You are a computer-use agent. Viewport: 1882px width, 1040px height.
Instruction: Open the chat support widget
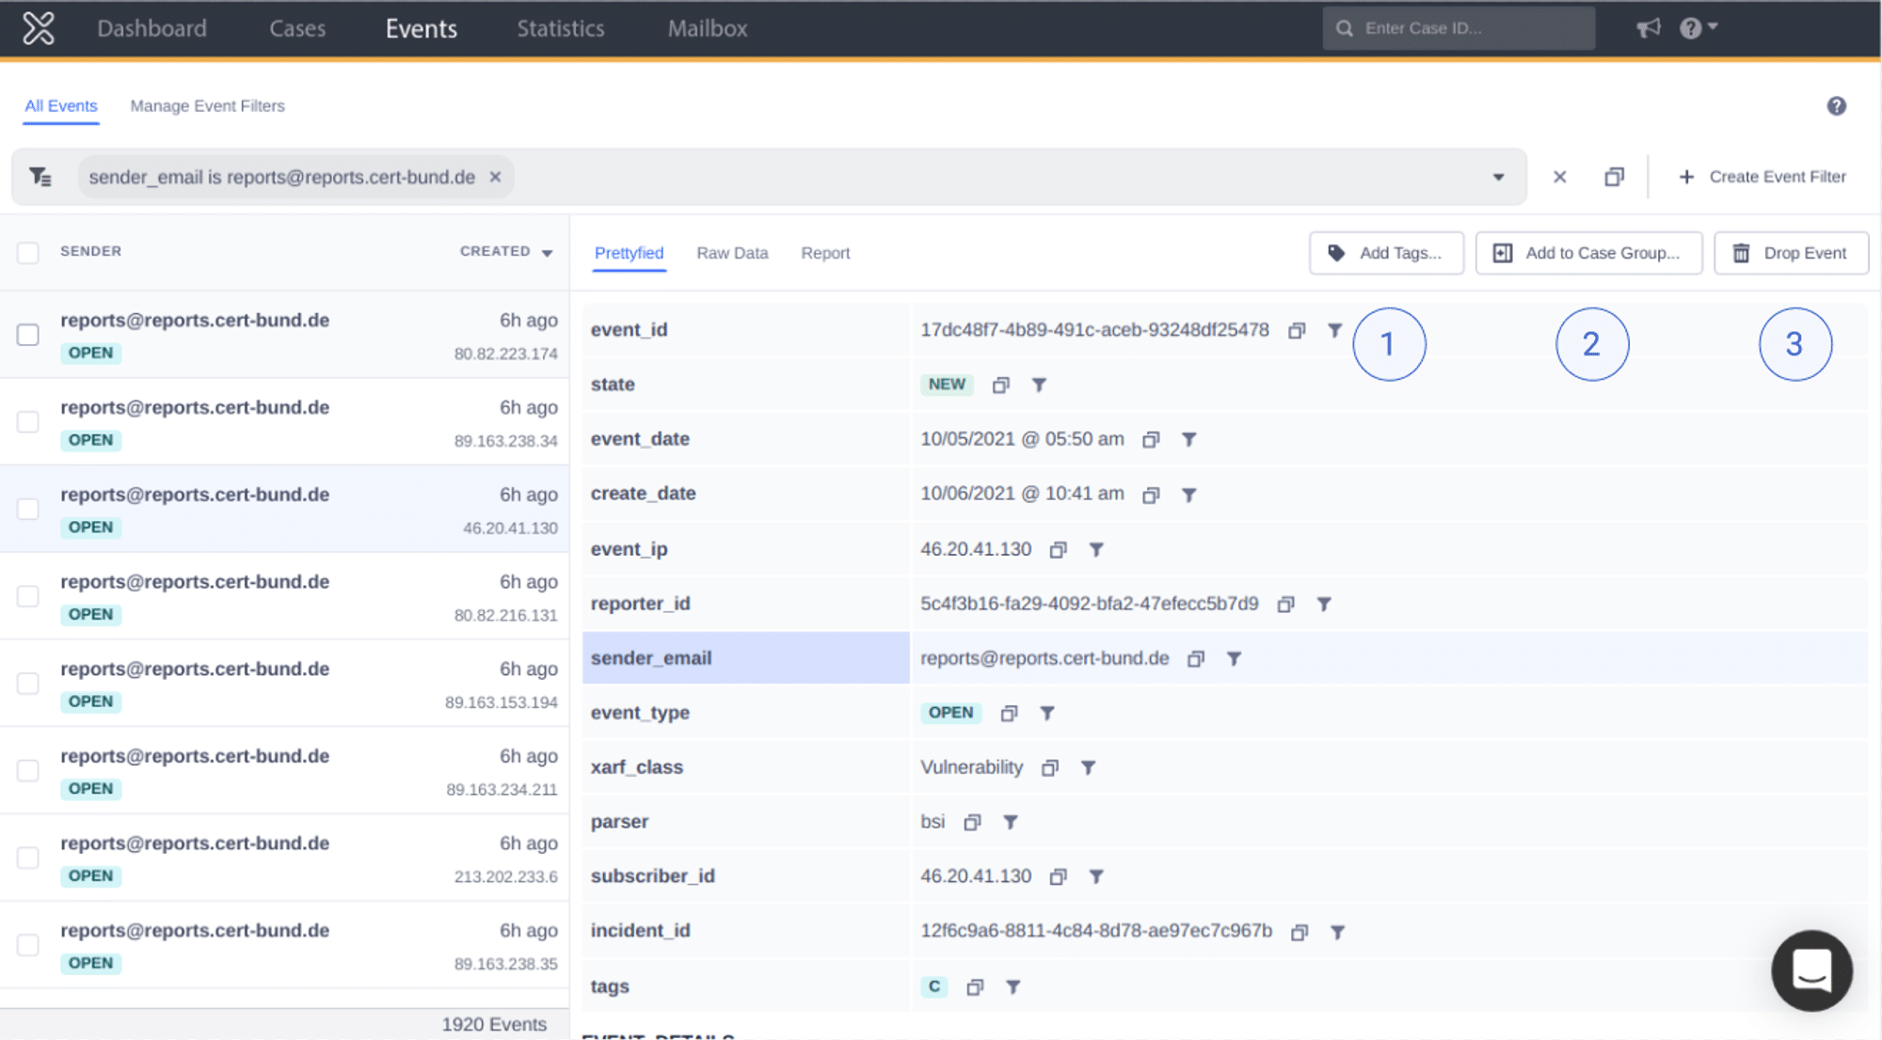(1811, 970)
